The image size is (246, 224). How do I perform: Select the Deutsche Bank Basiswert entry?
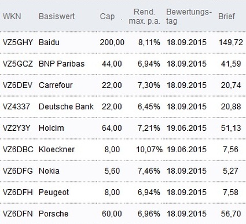[x=66, y=107]
